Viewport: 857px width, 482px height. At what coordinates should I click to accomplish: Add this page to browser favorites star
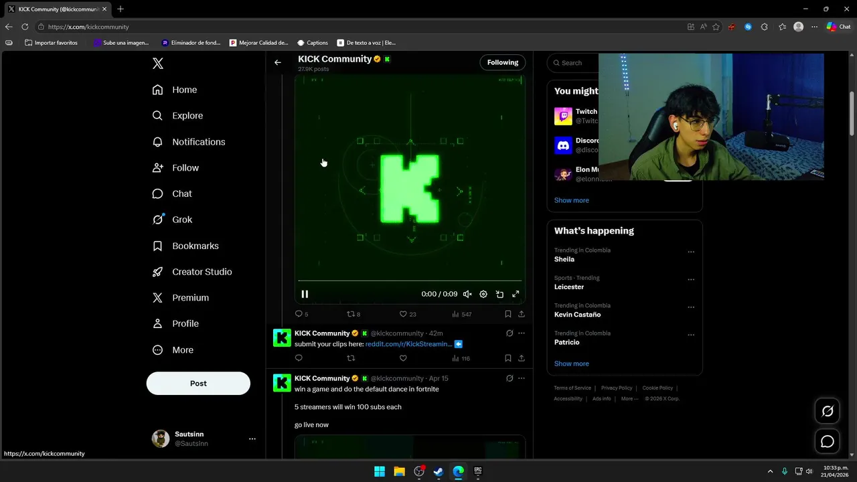(x=716, y=27)
